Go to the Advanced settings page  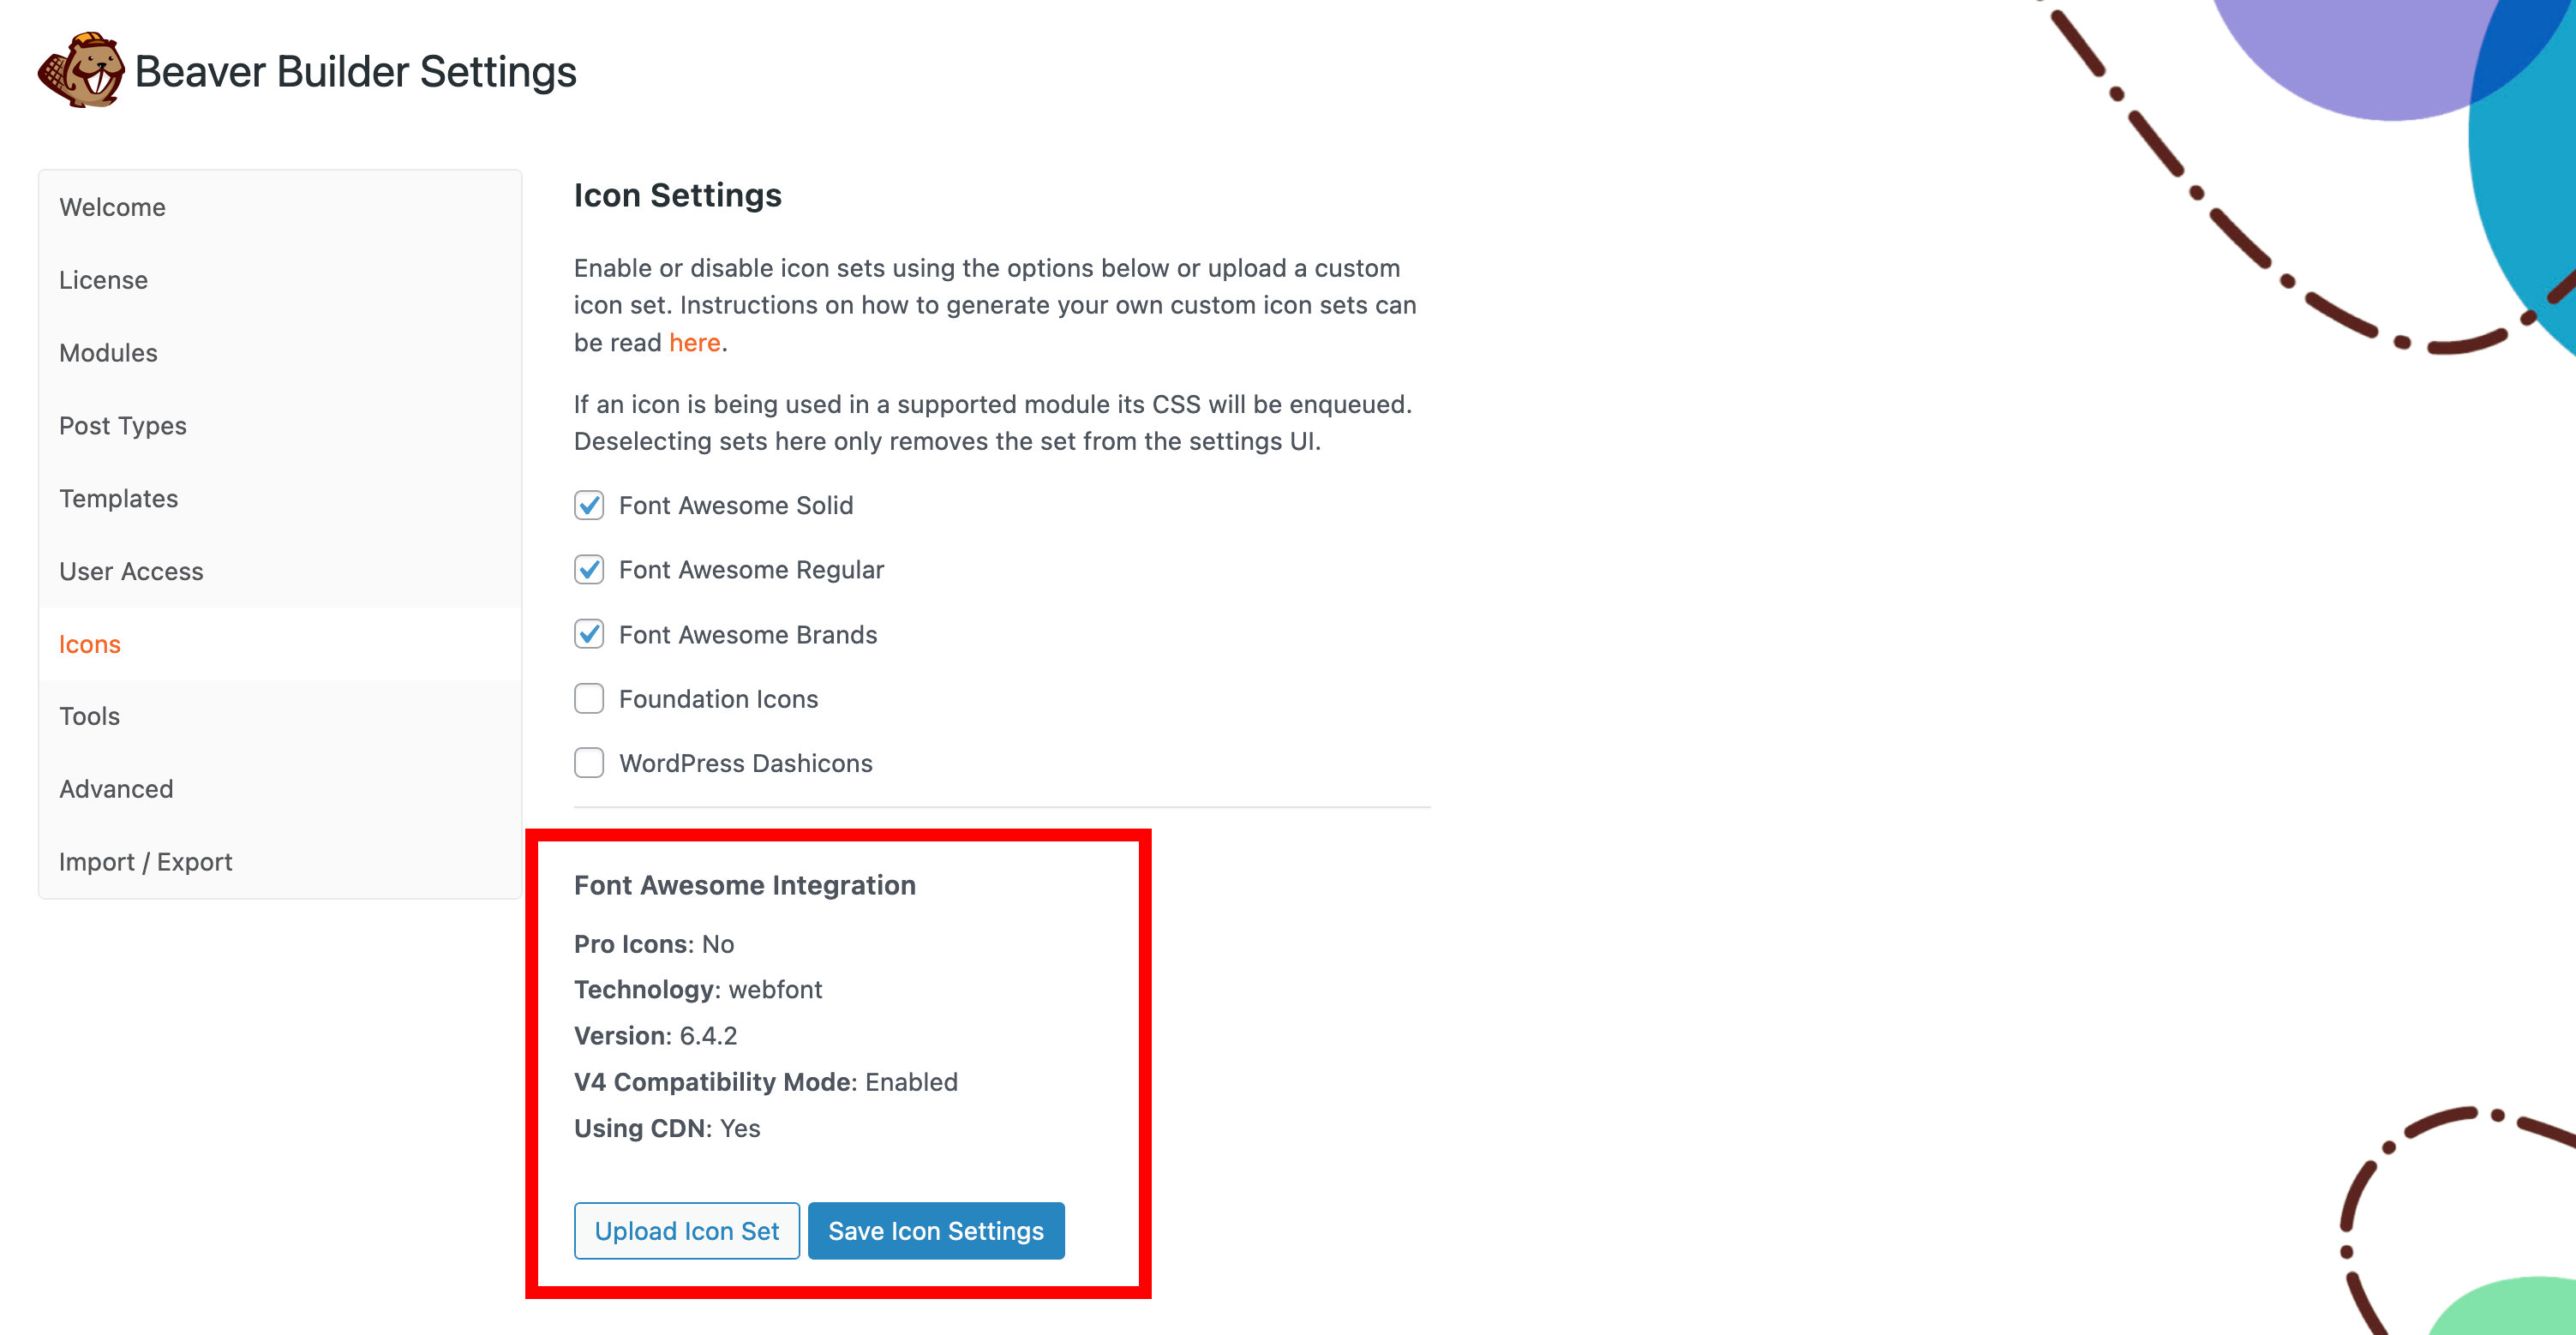116,788
